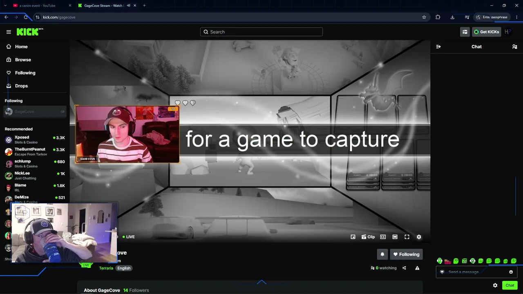523x294 pixels.
Task: Open chat settings gear
Action: (x=495, y=285)
